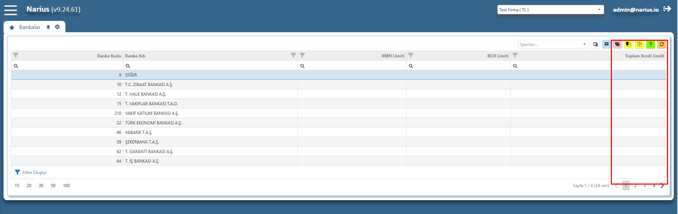This screenshot has width=678, height=214.
Task: Sort by the Banka Adı column header
Action: coord(135,56)
